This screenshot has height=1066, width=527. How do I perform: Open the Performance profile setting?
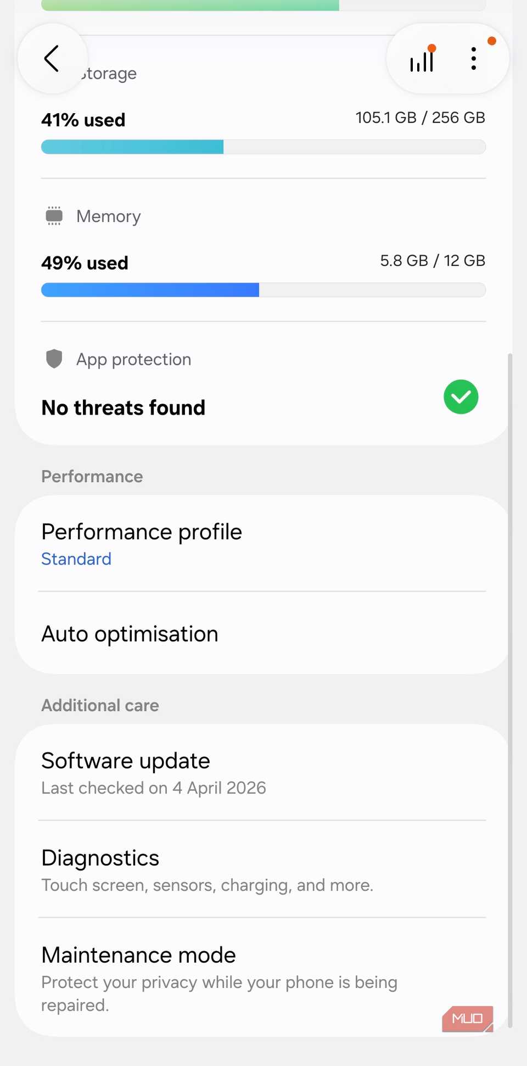point(141,532)
